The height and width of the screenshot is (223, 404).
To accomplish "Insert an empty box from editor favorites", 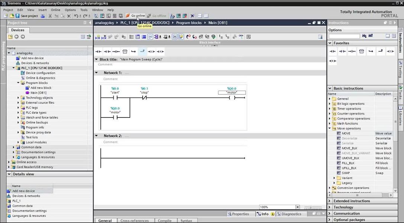I will (x=125, y=52).
